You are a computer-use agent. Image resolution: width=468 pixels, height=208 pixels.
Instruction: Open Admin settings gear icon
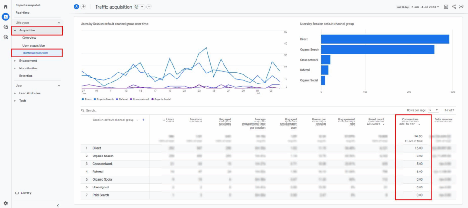tap(5, 203)
